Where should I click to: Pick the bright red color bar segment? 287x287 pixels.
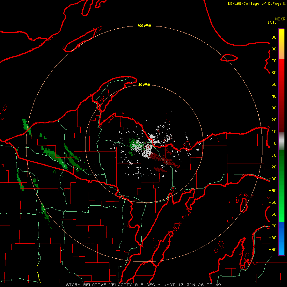(x=282, y=68)
